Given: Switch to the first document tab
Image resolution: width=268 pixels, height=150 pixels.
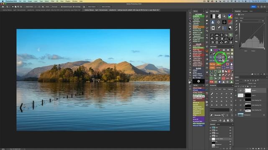Looking at the screenshot, I should (41, 10).
